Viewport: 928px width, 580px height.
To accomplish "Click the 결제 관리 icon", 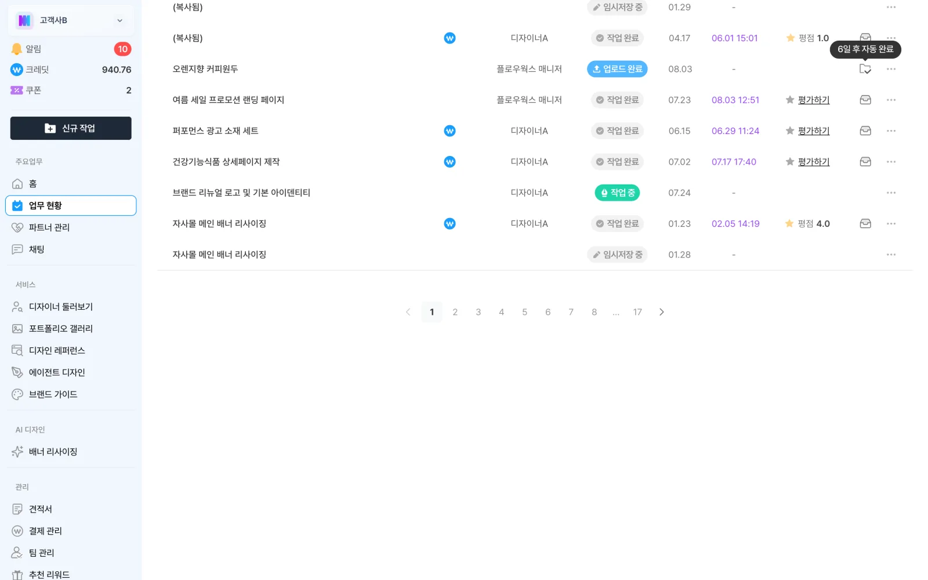I will (x=17, y=531).
